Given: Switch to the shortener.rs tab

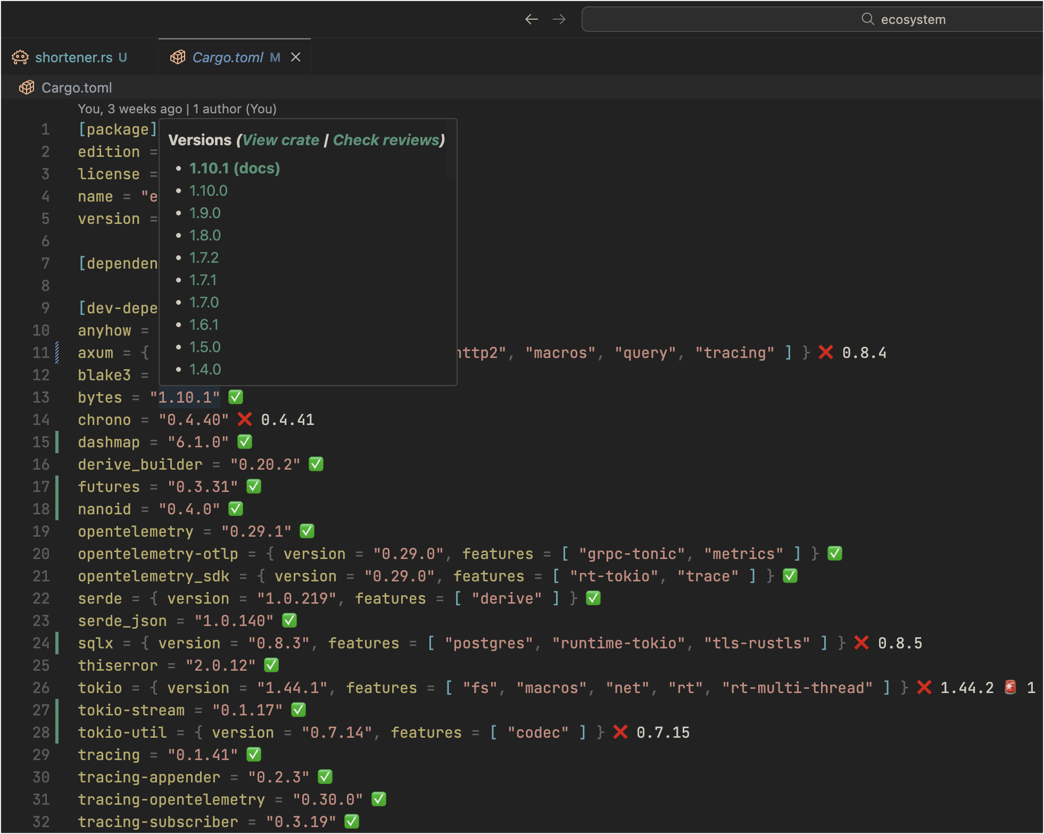Looking at the screenshot, I should coord(73,57).
